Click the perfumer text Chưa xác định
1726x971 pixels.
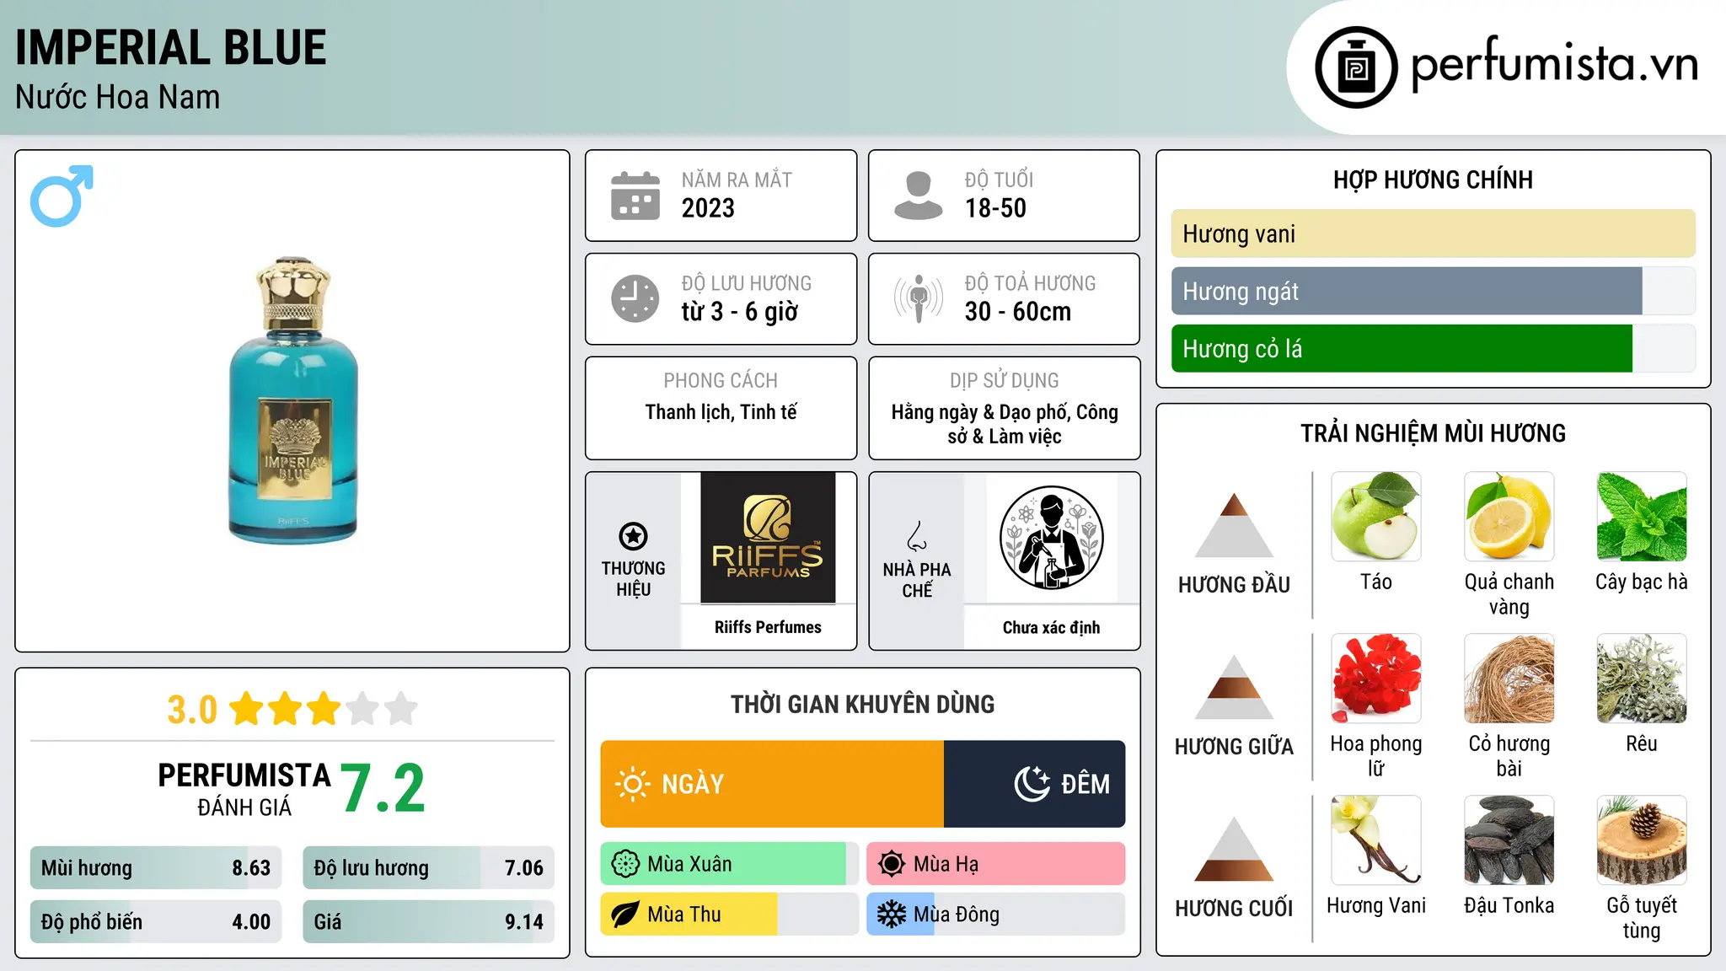[1051, 627]
